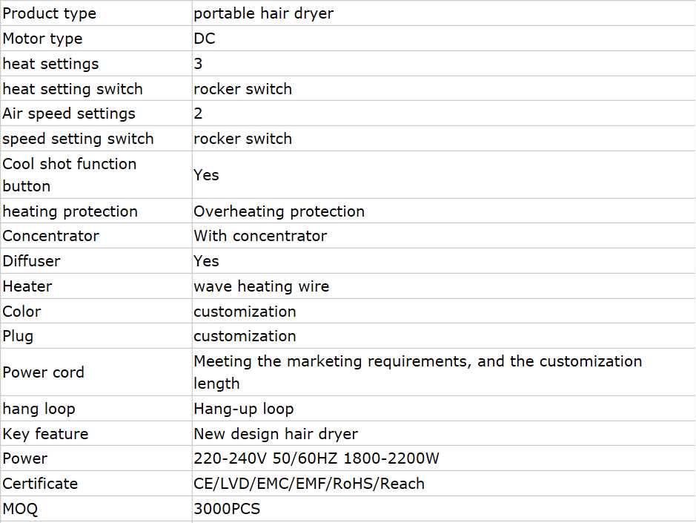696x523 pixels.
Task: Select the '3000PCS' MOQ value cell
Action: tap(227, 509)
